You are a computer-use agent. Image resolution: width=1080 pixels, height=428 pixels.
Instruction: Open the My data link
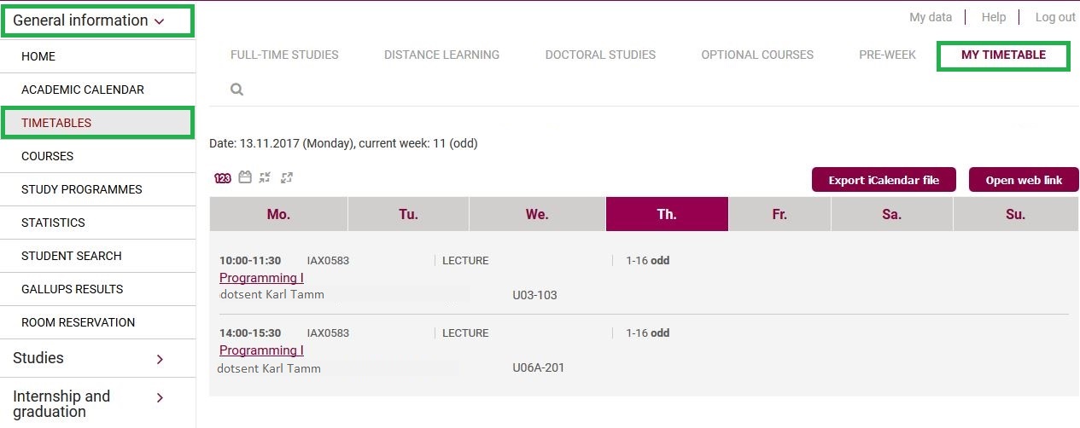pyautogui.click(x=931, y=17)
